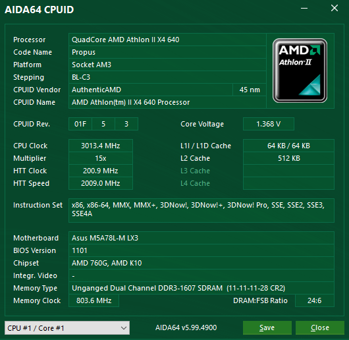349x340 pixels.
Task: Select the L2 Cache 512 KB field
Action: (288, 158)
